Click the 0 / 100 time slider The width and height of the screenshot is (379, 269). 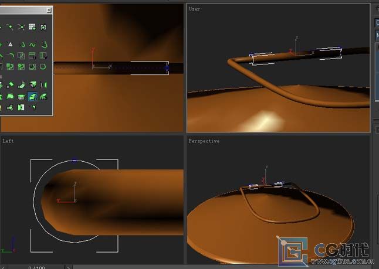36,267
